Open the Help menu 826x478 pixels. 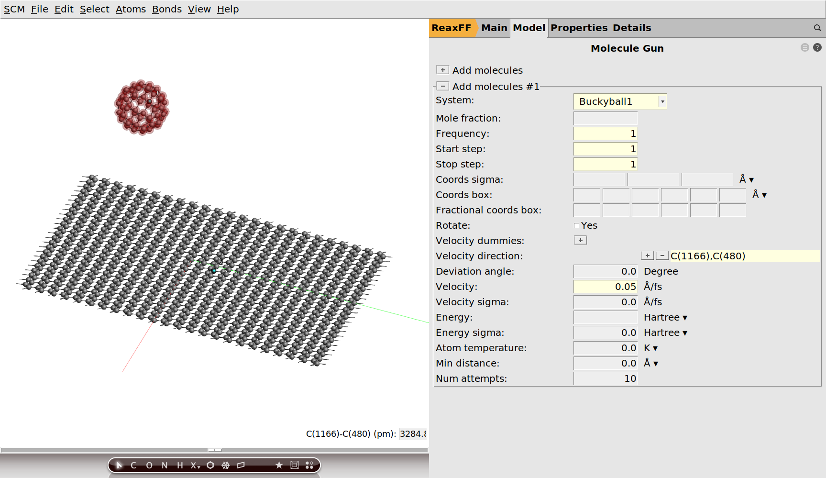click(x=228, y=9)
